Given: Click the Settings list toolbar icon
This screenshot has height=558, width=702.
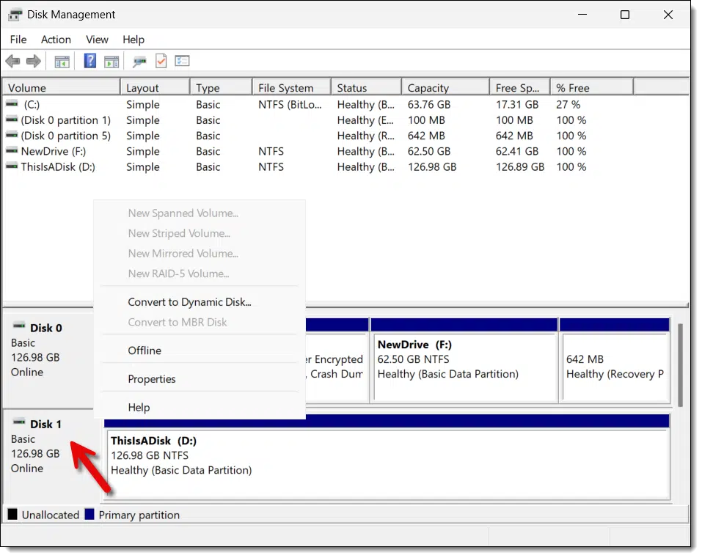Looking at the screenshot, I should click(x=182, y=60).
